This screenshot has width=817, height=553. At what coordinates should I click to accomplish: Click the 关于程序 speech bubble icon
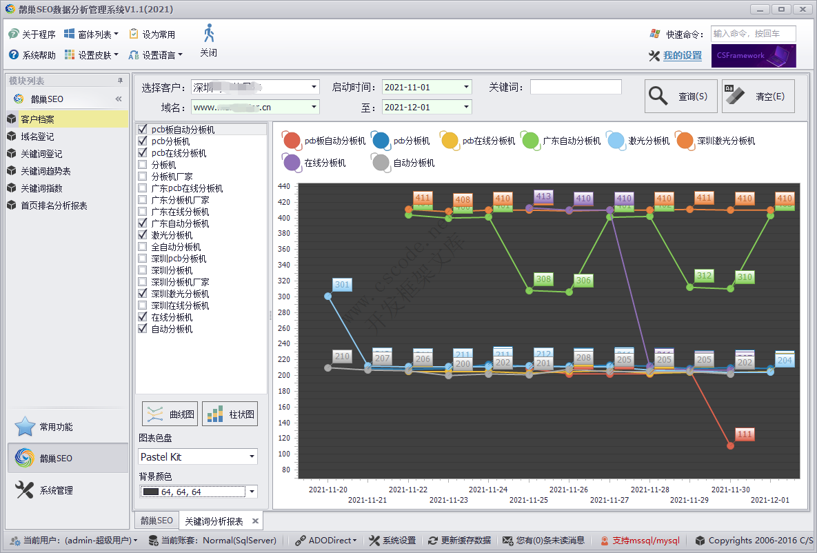click(14, 34)
